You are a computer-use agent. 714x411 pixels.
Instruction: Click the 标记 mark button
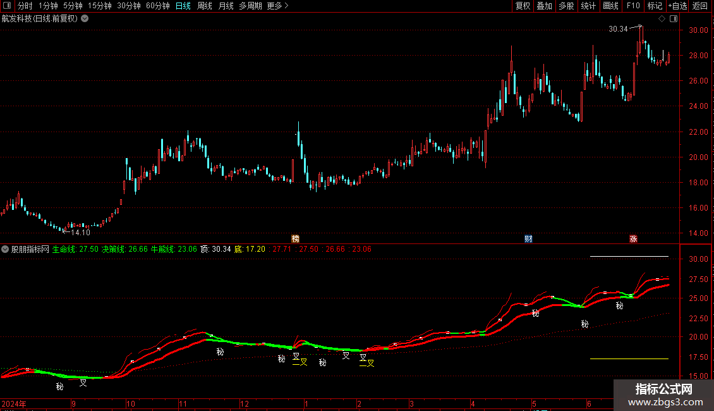[655, 6]
